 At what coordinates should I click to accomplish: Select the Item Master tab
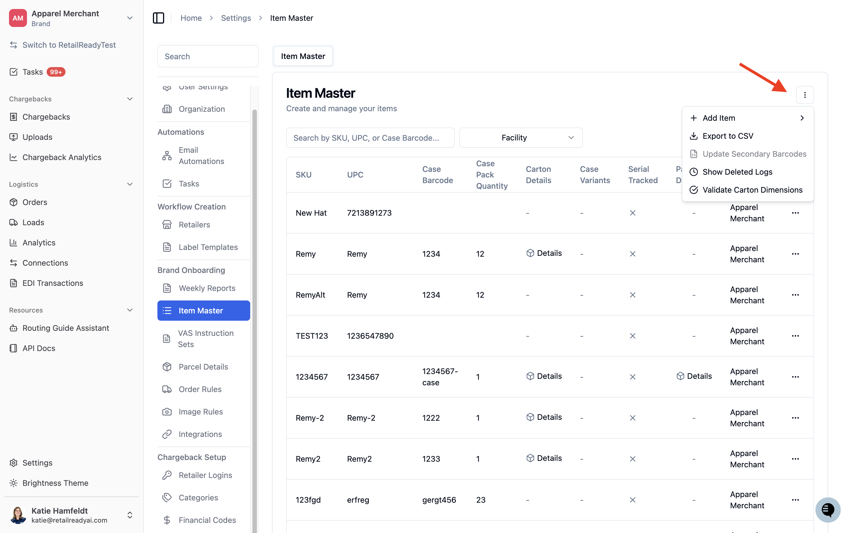click(x=303, y=56)
